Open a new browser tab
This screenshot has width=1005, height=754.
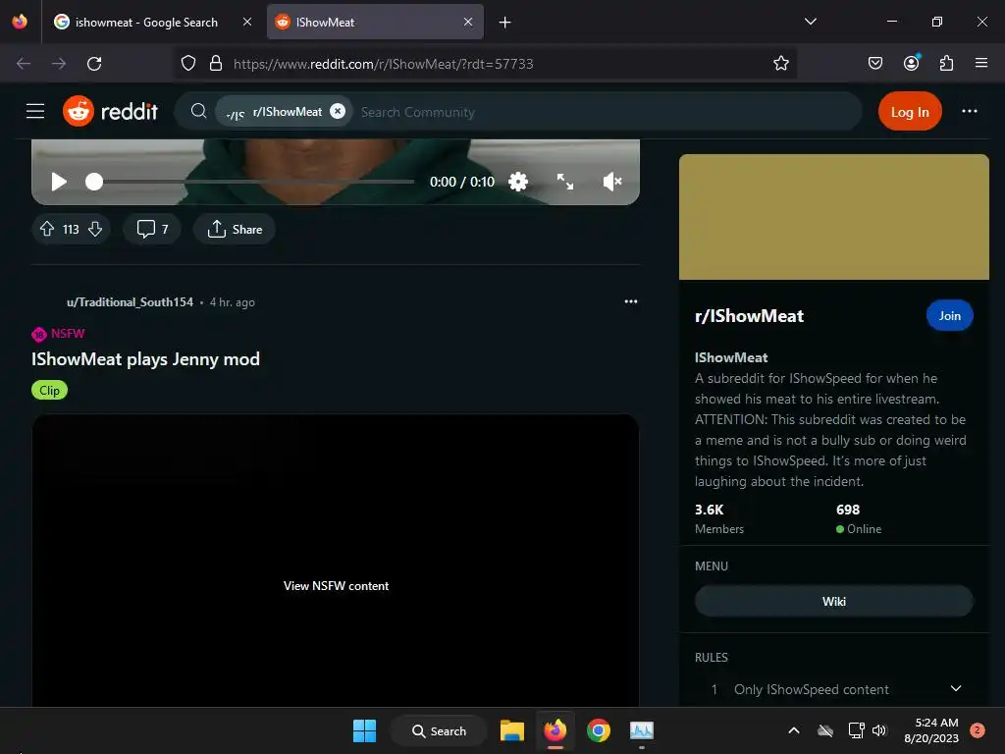[505, 23]
